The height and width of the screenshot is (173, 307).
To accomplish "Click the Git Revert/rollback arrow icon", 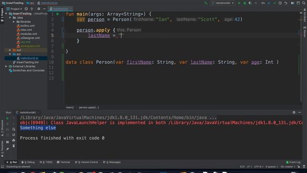I will pos(286,3).
